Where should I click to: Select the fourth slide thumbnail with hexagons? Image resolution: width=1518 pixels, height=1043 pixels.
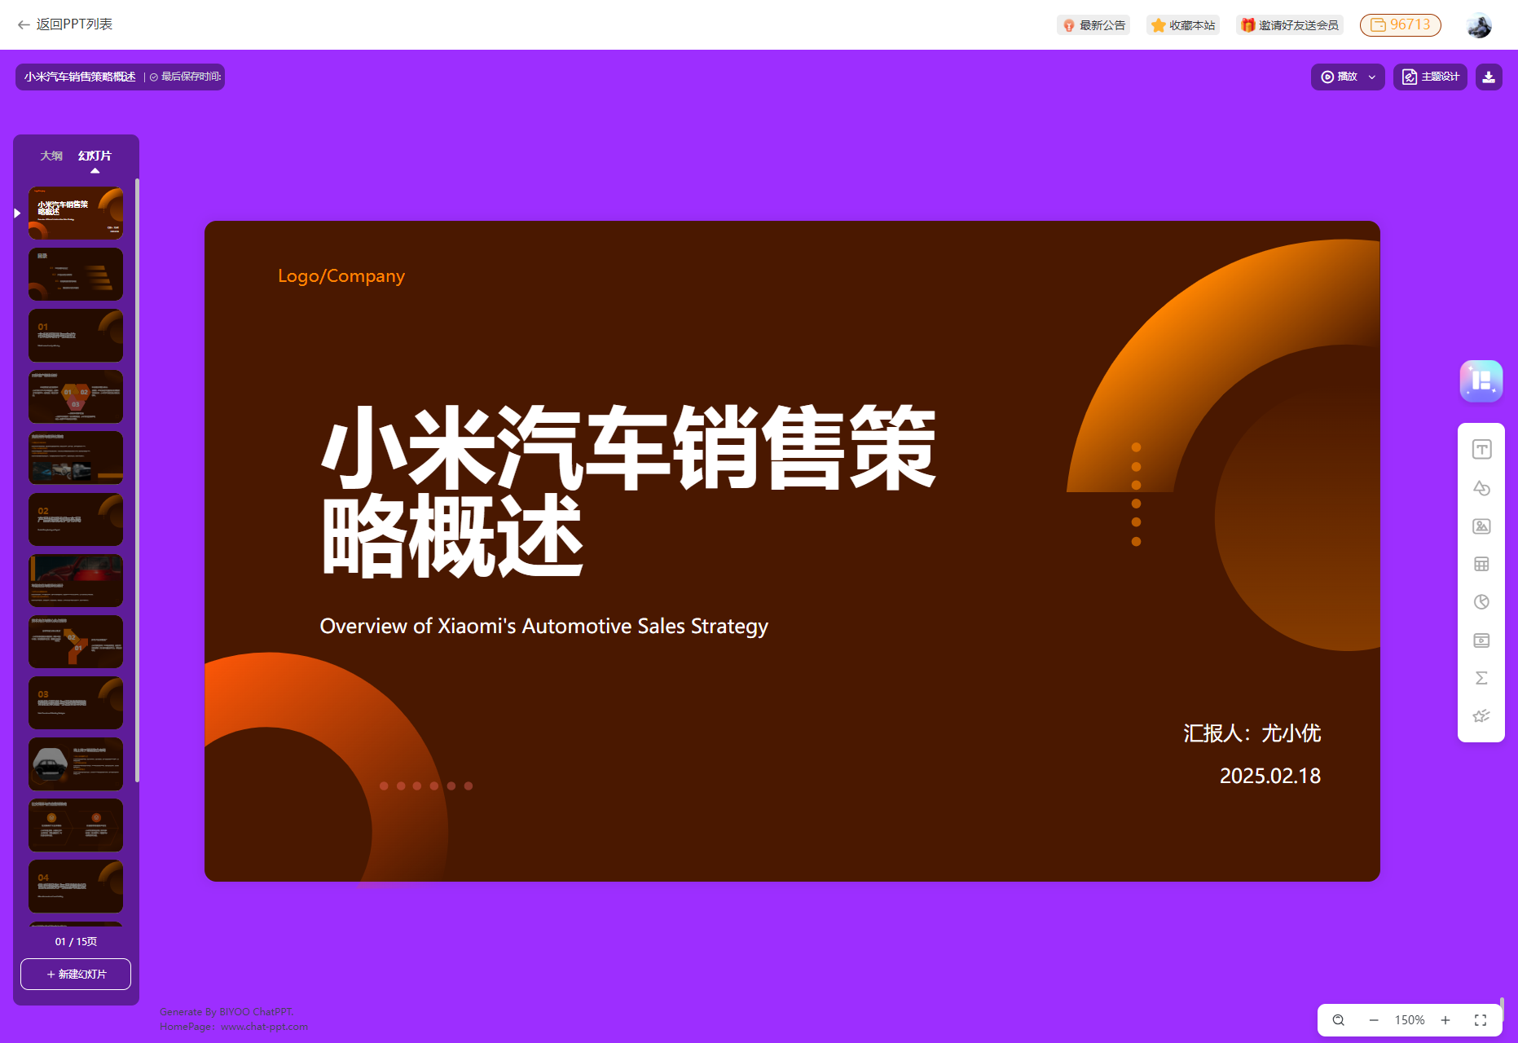[76, 397]
